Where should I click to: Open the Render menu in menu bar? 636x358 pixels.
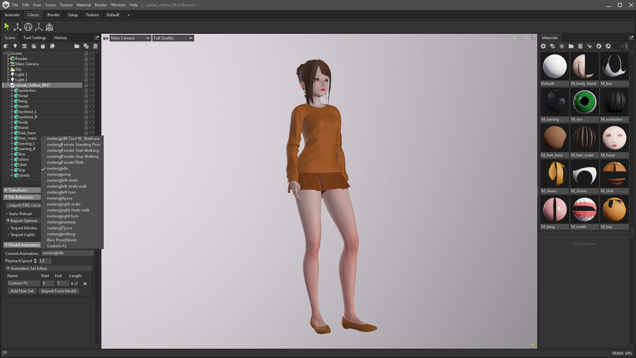pyautogui.click(x=101, y=5)
